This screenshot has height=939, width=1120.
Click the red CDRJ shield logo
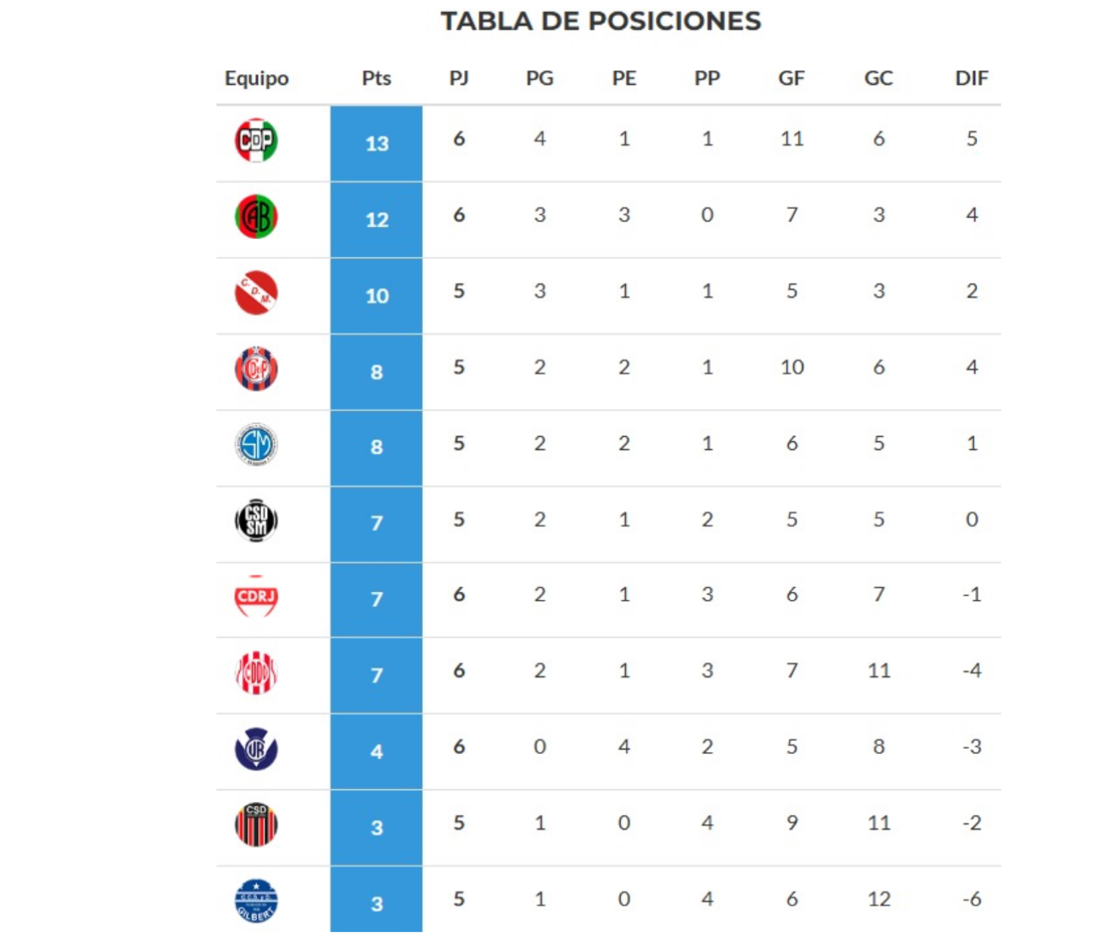click(x=256, y=596)
